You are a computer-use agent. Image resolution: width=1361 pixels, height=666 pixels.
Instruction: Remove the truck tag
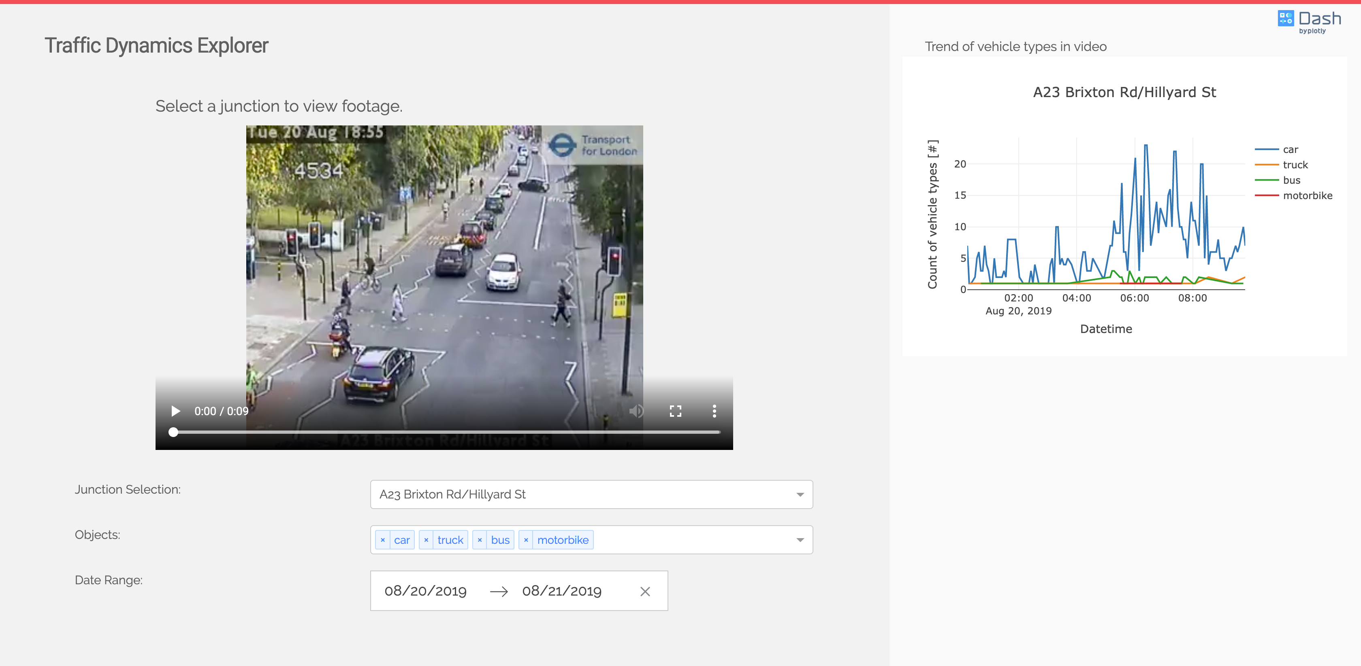pos(426,540)
